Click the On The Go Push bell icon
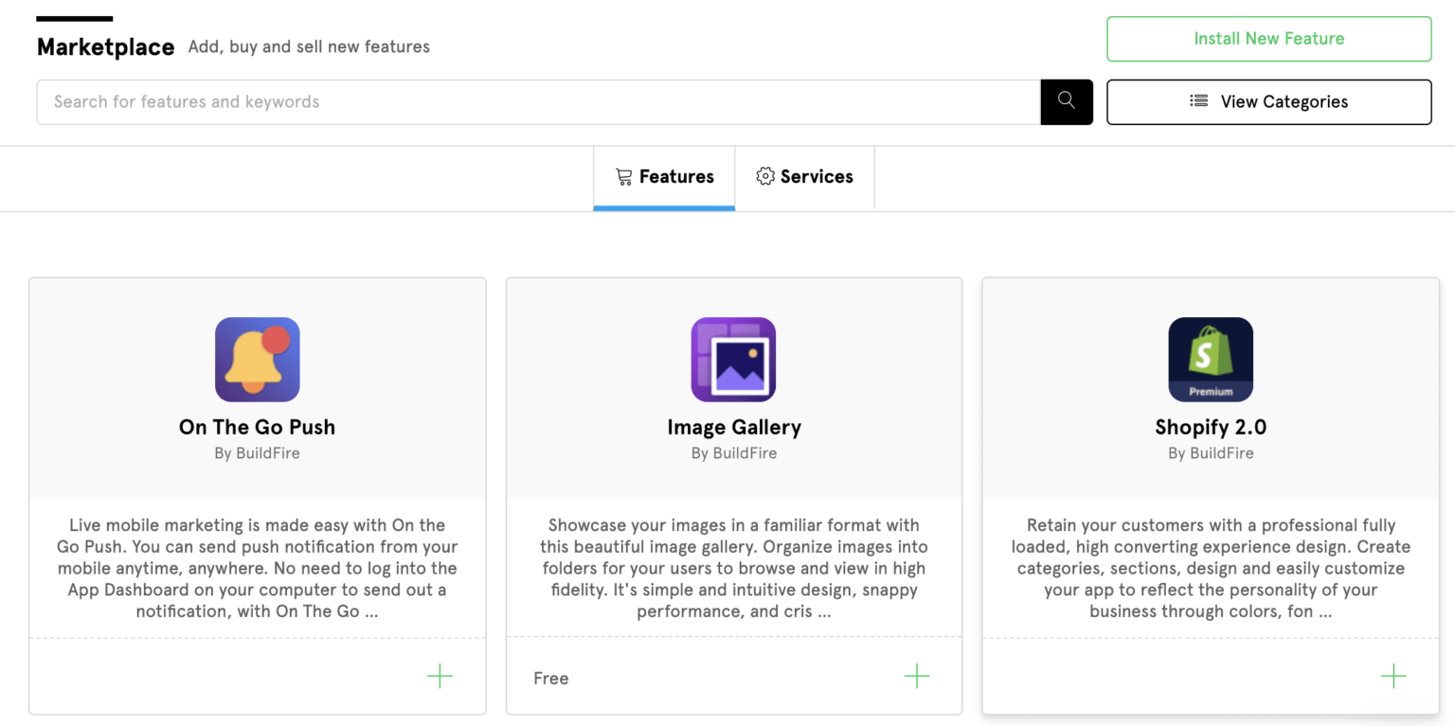The height and width of the screenshot is (726, 1455). 257,359
